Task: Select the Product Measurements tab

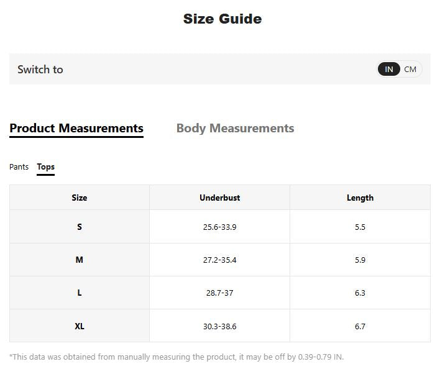Action: [x=76, y=128]
